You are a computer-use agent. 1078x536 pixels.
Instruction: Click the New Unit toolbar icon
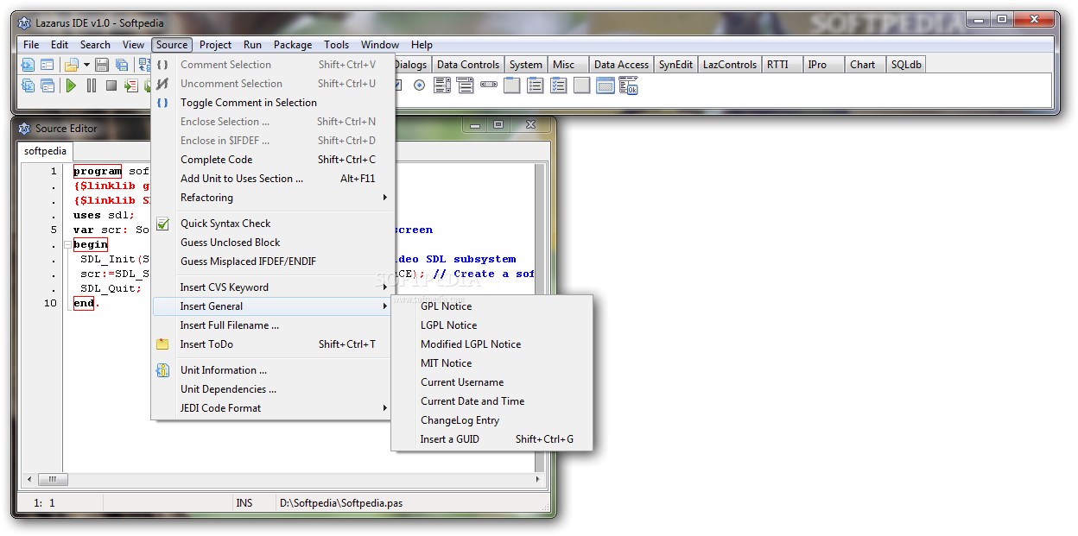point(29,65)
